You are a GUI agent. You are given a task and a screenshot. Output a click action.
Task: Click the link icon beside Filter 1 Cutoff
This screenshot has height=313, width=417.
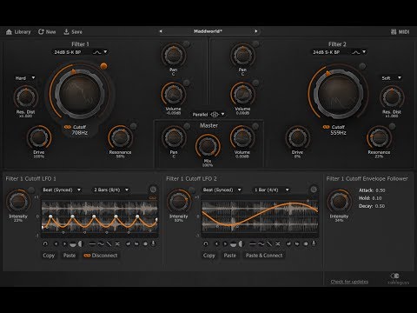point(68,127)
